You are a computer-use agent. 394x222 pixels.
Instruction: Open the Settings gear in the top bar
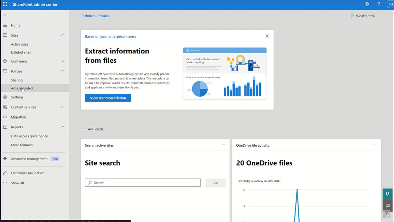pyautogui.click(x=367, y=4)
